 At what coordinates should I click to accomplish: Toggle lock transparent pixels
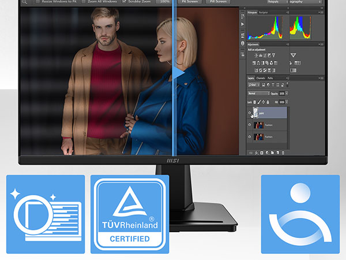coord(254,102)
